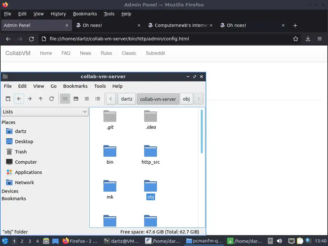
Task: Click the Firefox back arrow button
Action: point(8,39)
